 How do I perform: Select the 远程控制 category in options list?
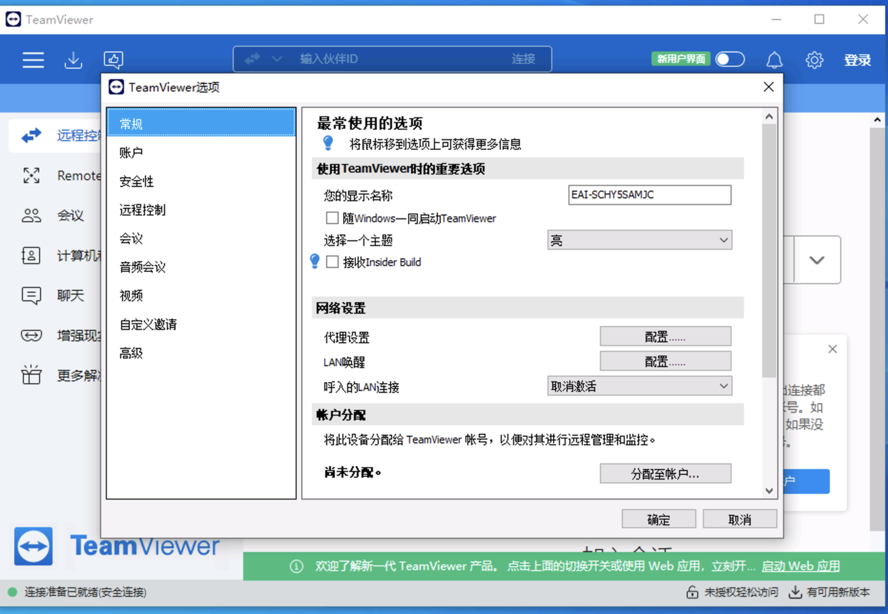click(x=202, y=210)
